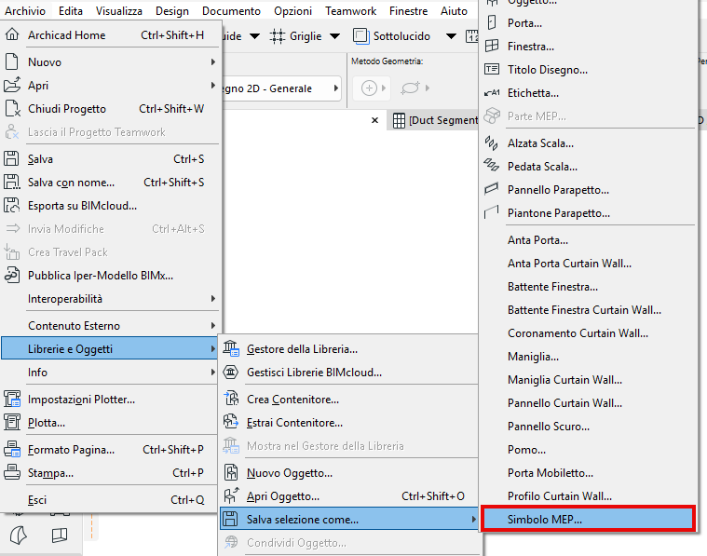Open the Design menu
Screen dimensions: 707x556
[x=172, y=11]
